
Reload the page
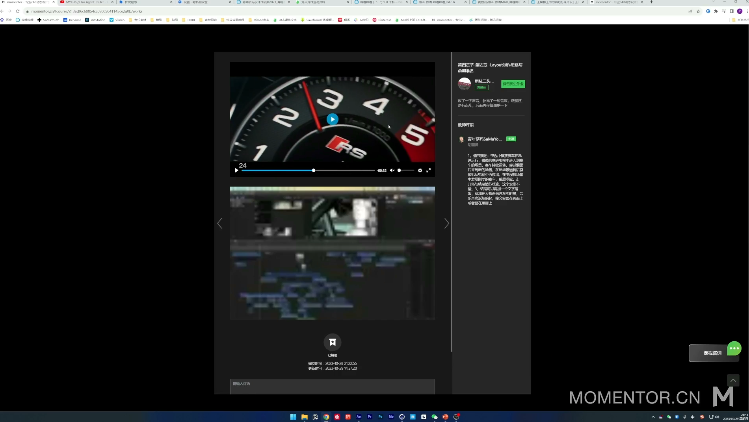click(x=18, y=11)
